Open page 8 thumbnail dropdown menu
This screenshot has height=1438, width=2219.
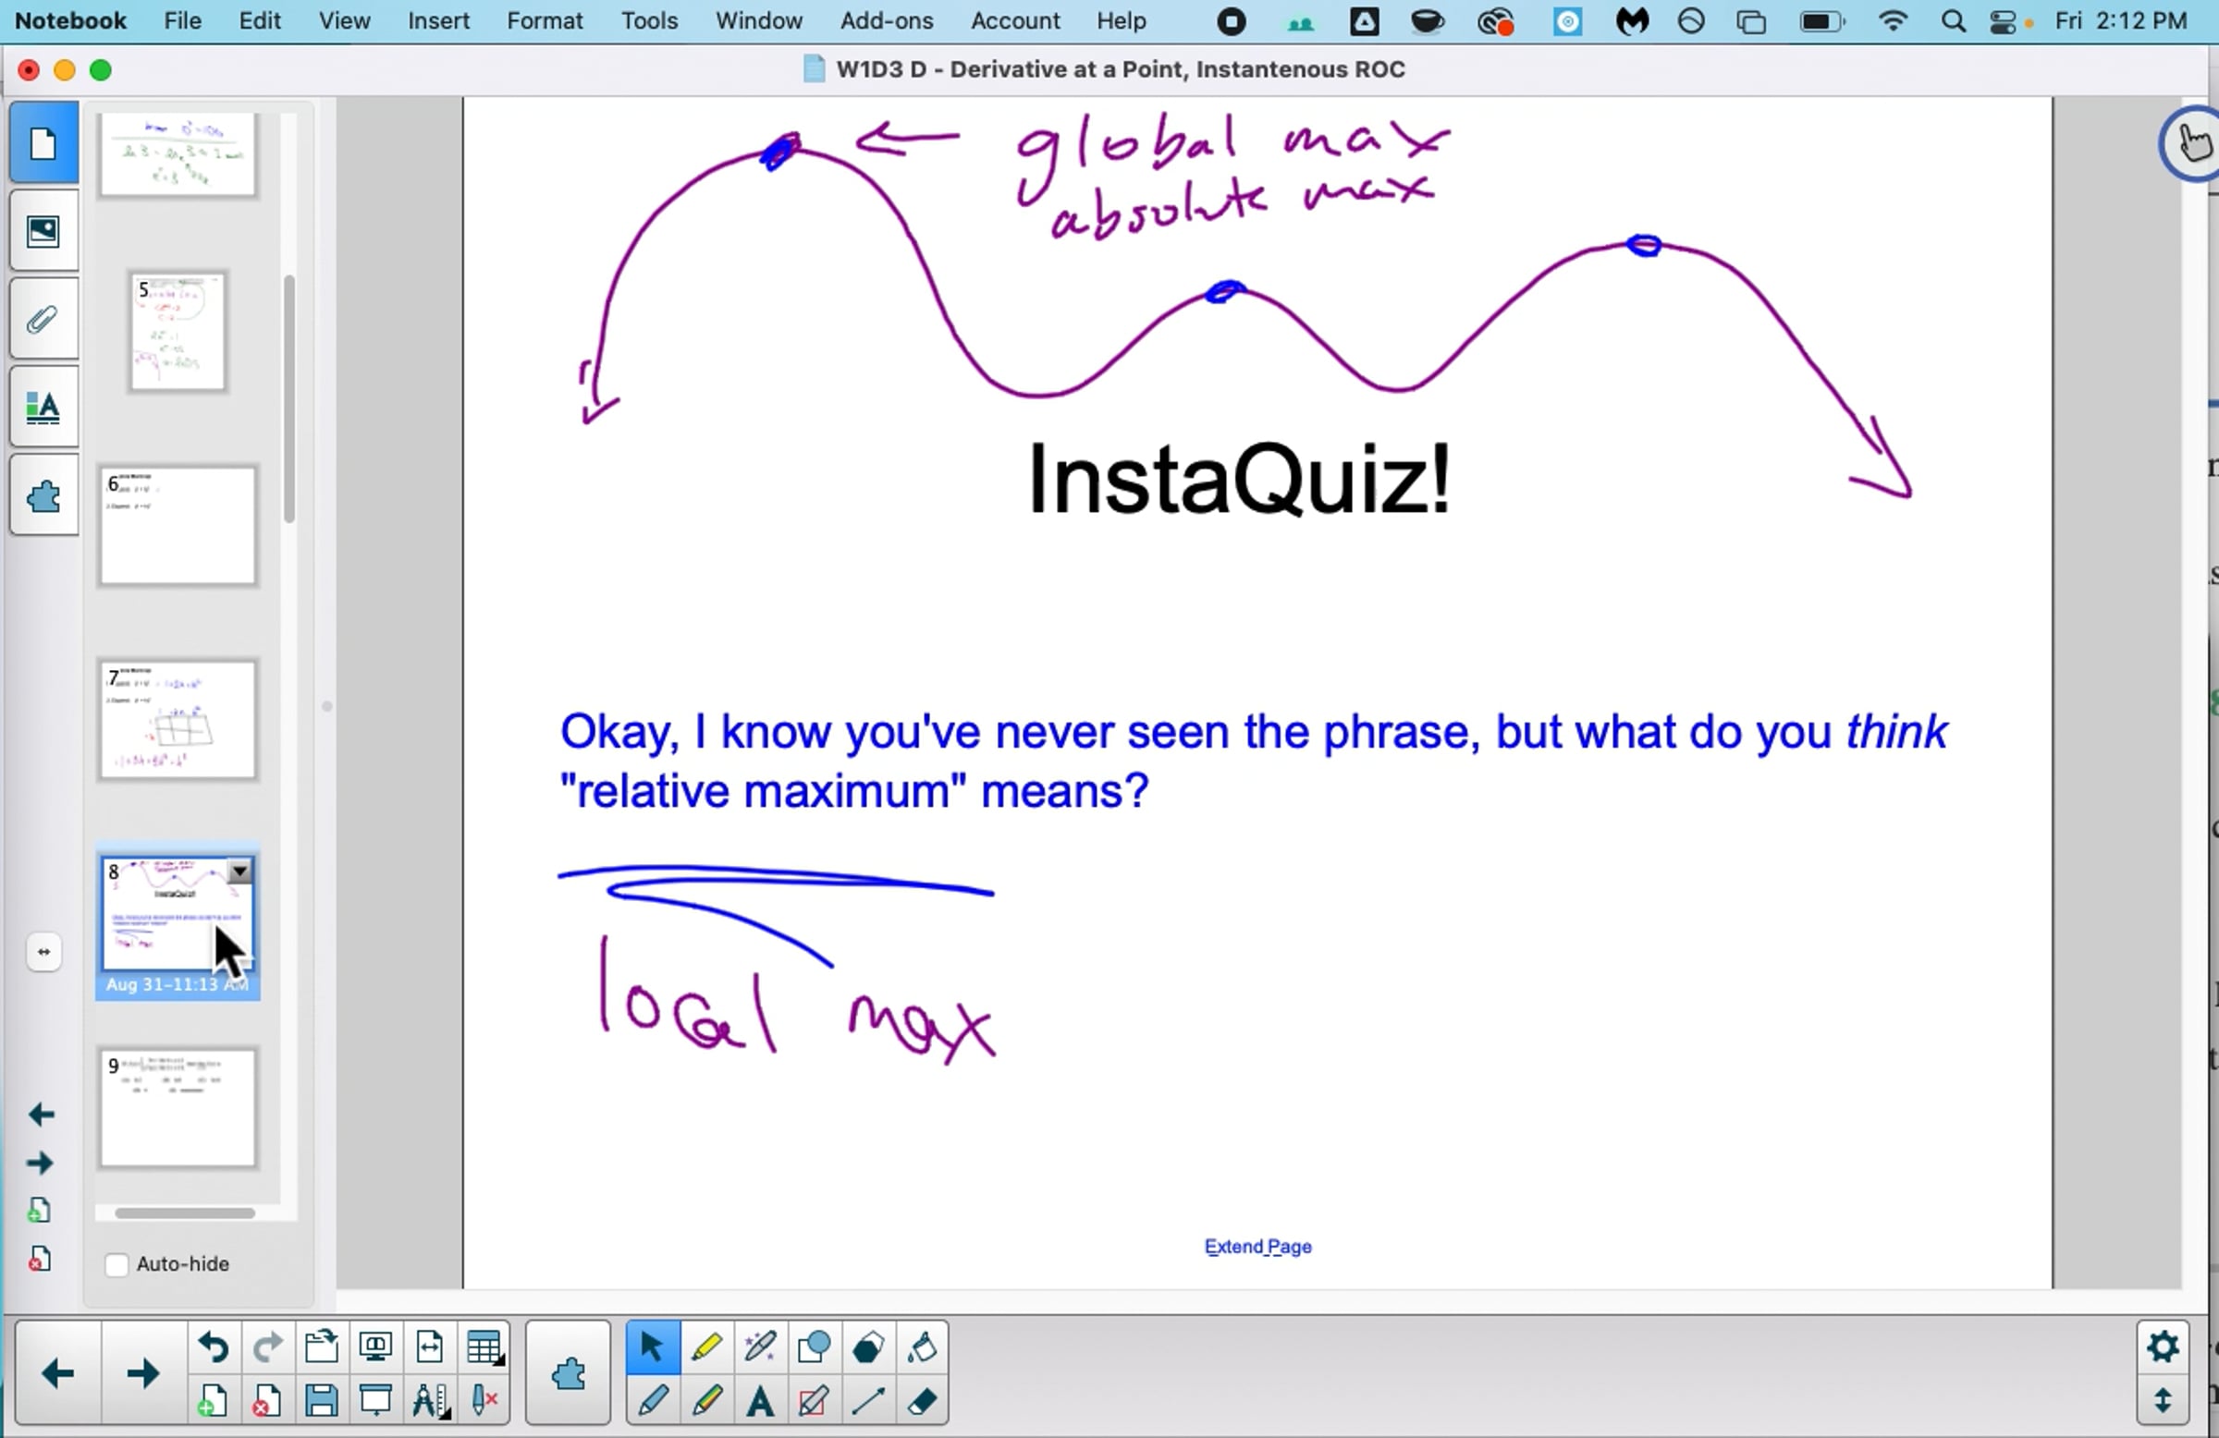click(239, 871)
